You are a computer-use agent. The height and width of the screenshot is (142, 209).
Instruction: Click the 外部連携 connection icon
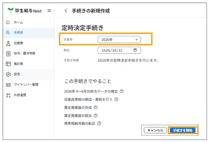[x=8, y=95]
